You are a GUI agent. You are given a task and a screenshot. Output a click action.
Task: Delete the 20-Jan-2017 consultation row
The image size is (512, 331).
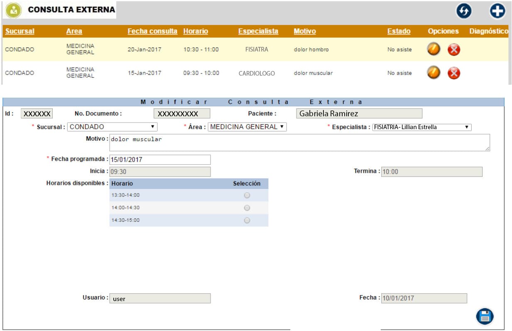tap(454, 50)
